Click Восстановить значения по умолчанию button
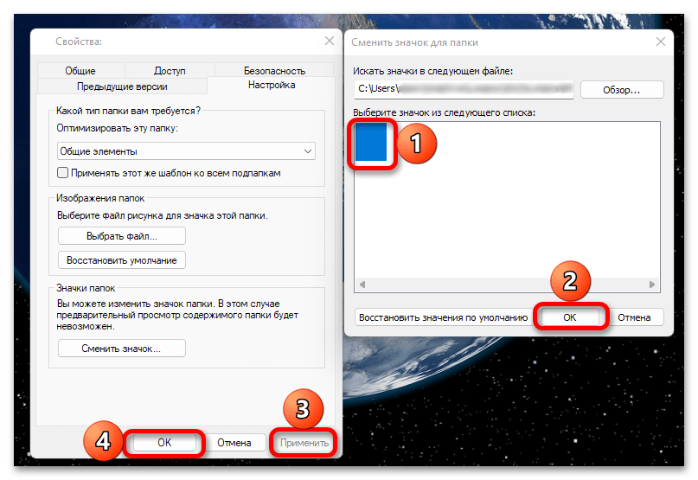The height and width of the screenshot is (480, 698). coord(444,317)
